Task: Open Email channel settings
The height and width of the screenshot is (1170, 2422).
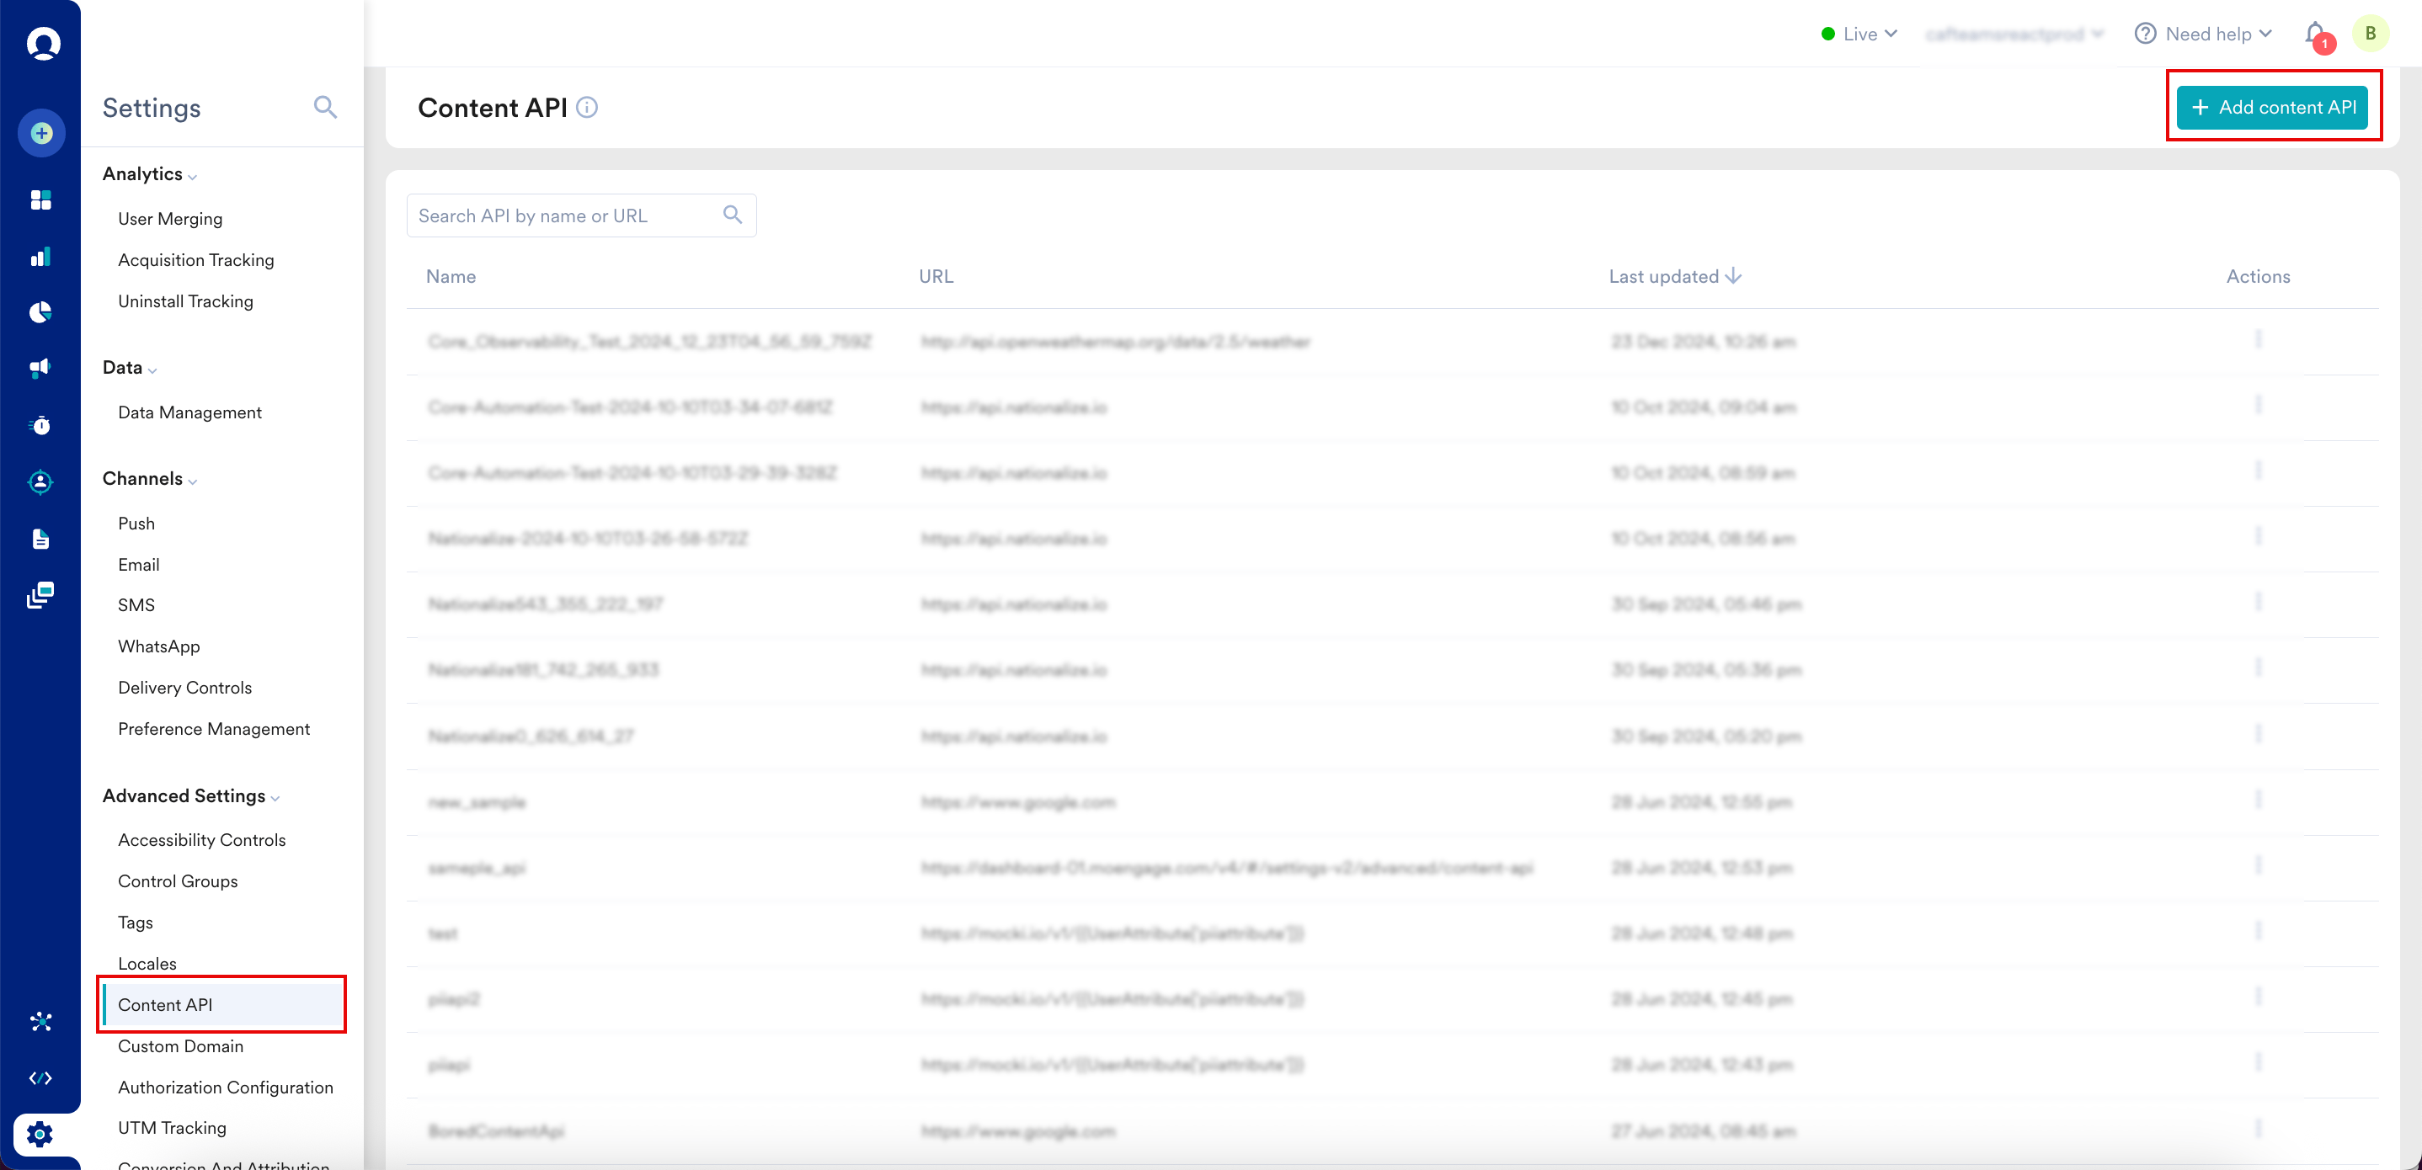Action: point(138,565)
